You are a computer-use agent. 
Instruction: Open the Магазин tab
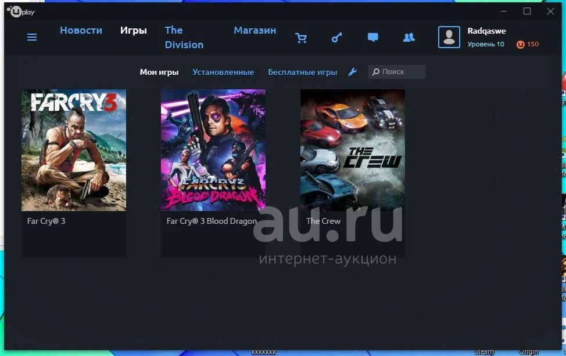coord(255,30)
